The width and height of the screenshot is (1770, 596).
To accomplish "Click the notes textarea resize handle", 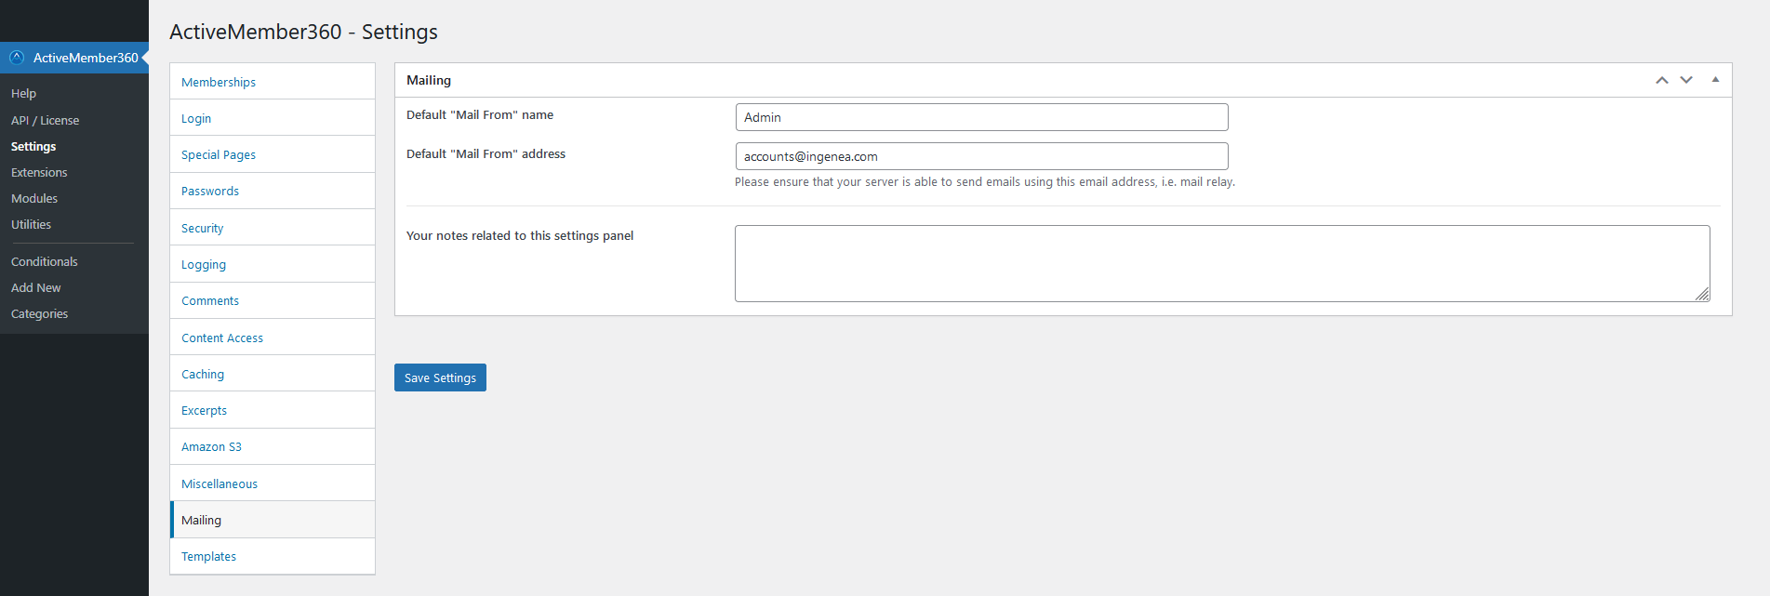I will (1702, 294).
